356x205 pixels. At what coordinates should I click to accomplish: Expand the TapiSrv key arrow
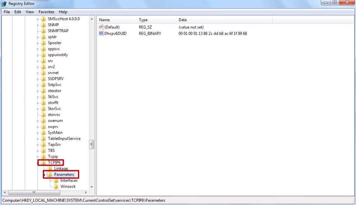pos(38,145)
